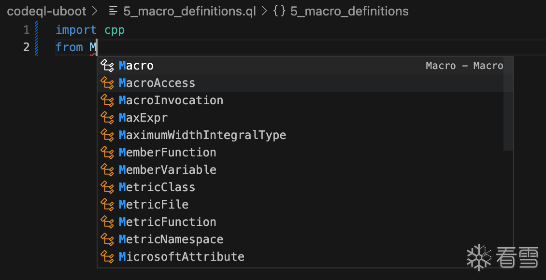Pick the MetricFunction suggestion

coord(167,222)
